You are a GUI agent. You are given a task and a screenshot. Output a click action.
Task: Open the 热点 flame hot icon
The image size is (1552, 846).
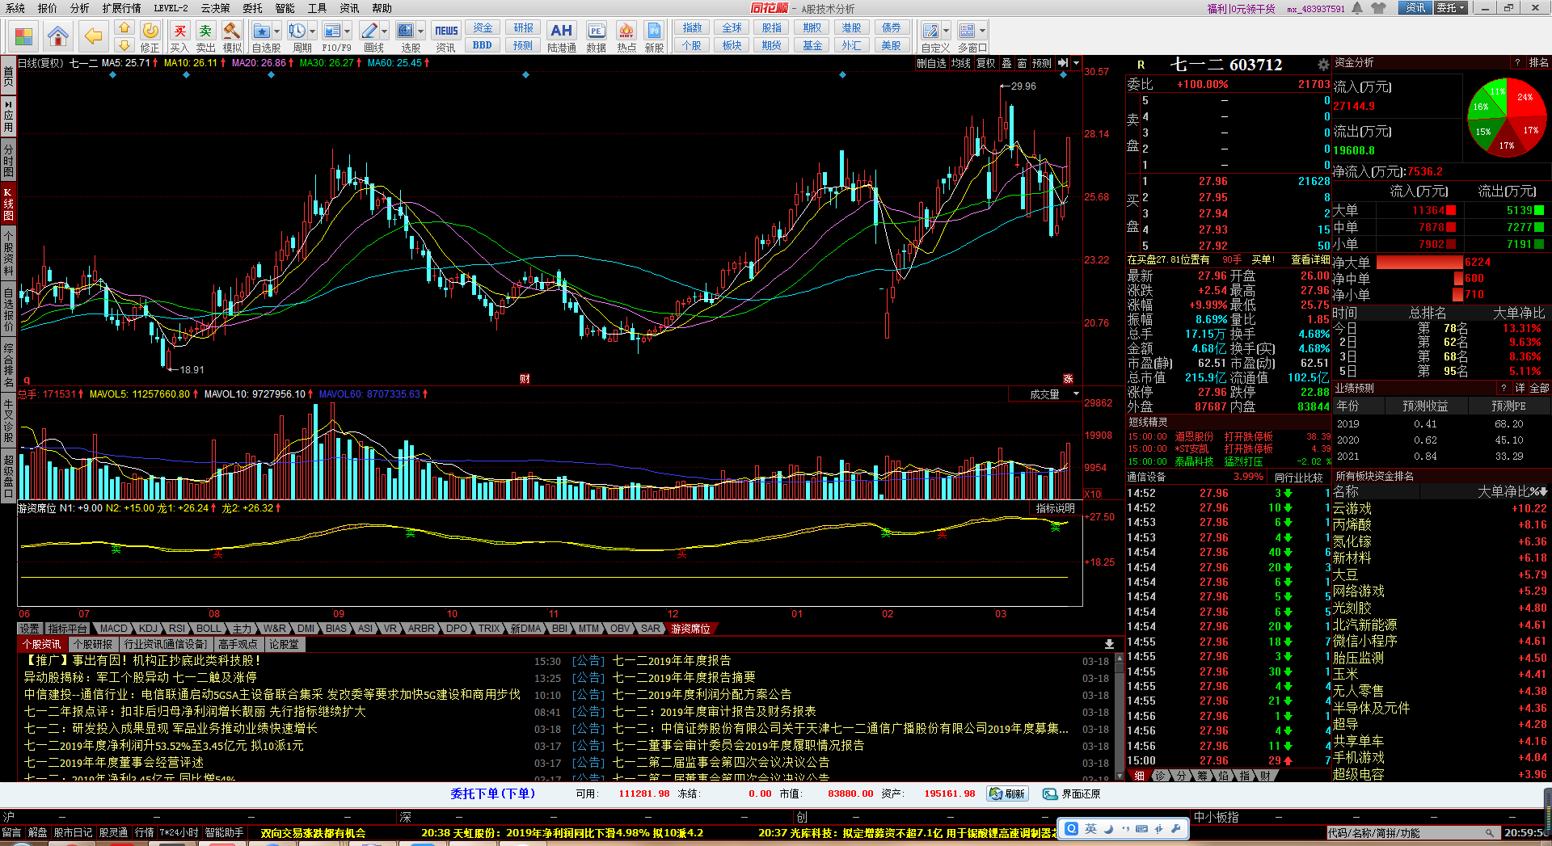pos(626,36)
